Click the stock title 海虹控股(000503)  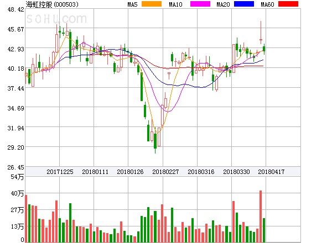point(52,4)
